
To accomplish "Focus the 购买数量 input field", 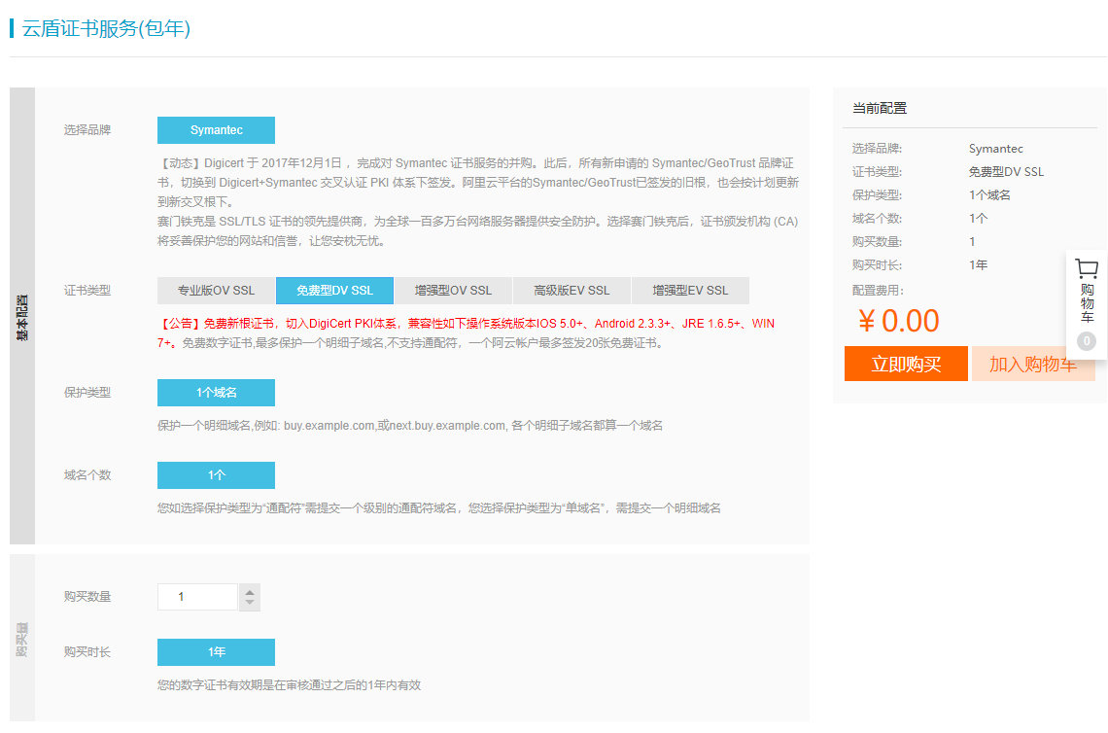I will pyautogui.click(x=198, y=597).
